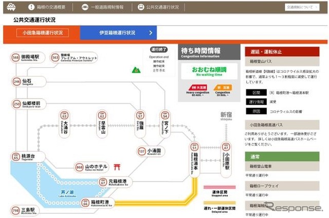The height and width of the screenshot is (218, 329).
Task: Click 公共交通運行状況 page heading
Action: pyautogui.click(x=34, y=20)
